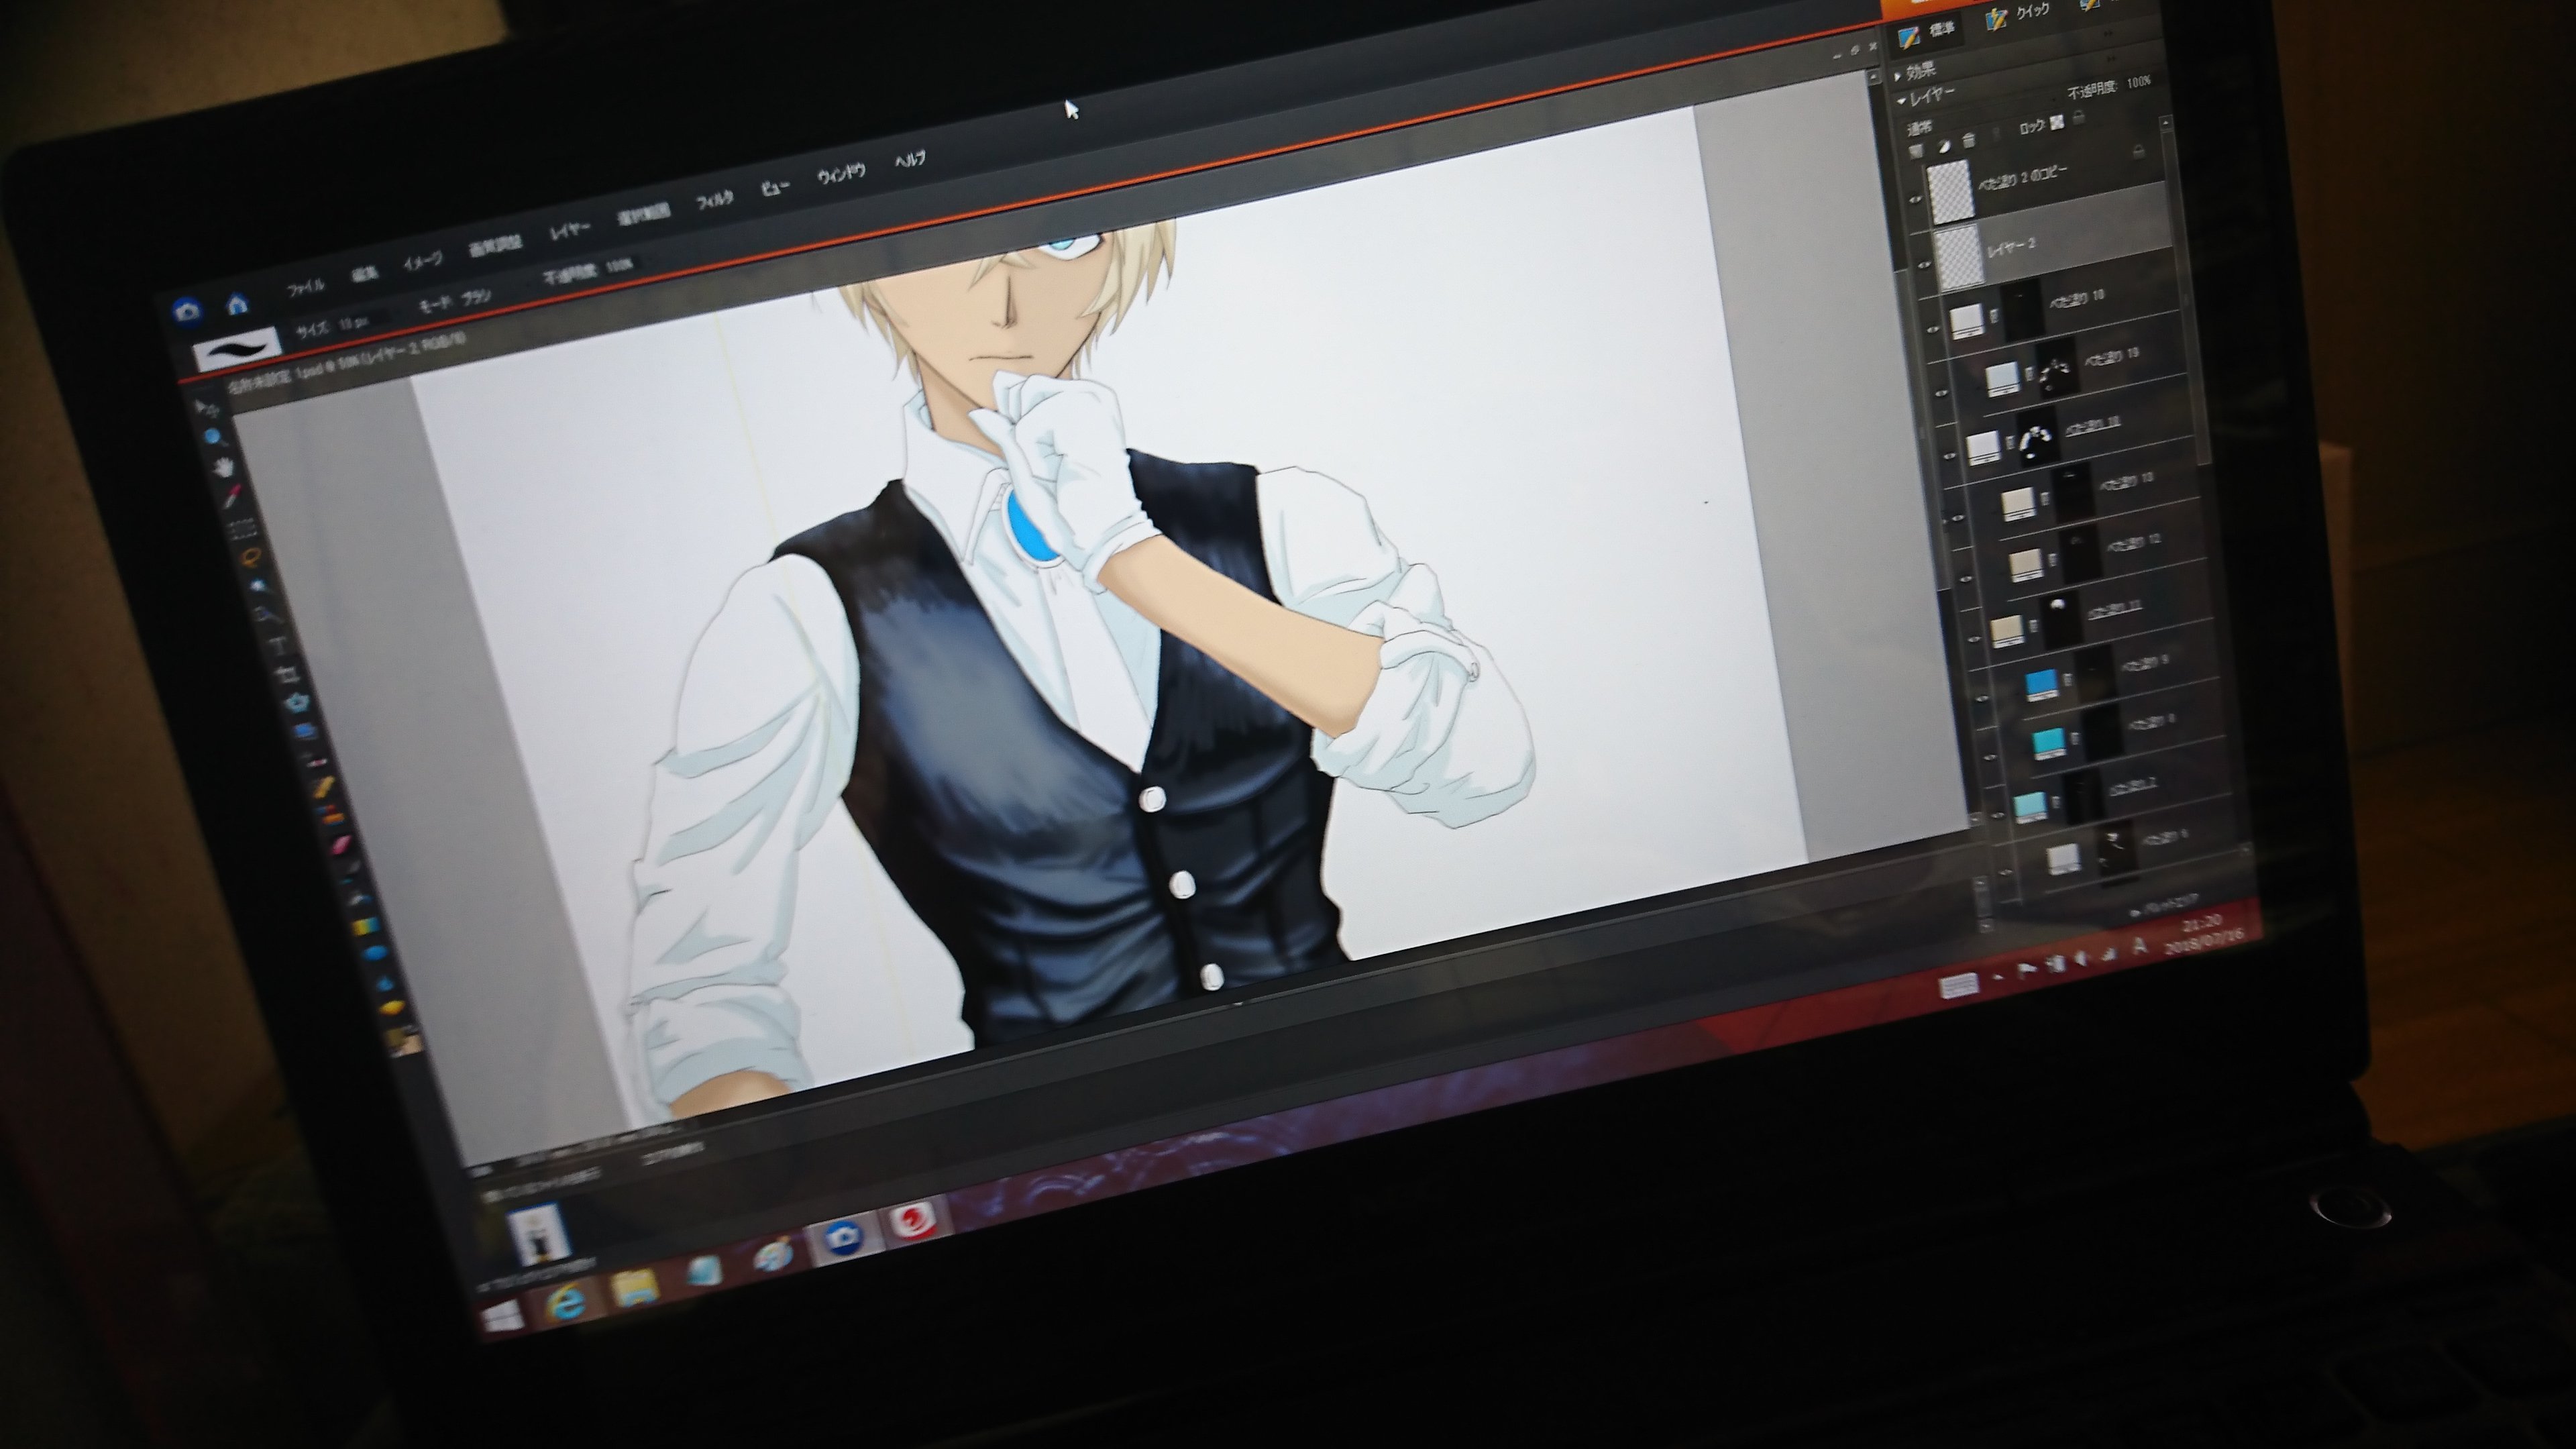Select the Zoom magnifier tool
2576x1449 pixels.
click(214, 437)
